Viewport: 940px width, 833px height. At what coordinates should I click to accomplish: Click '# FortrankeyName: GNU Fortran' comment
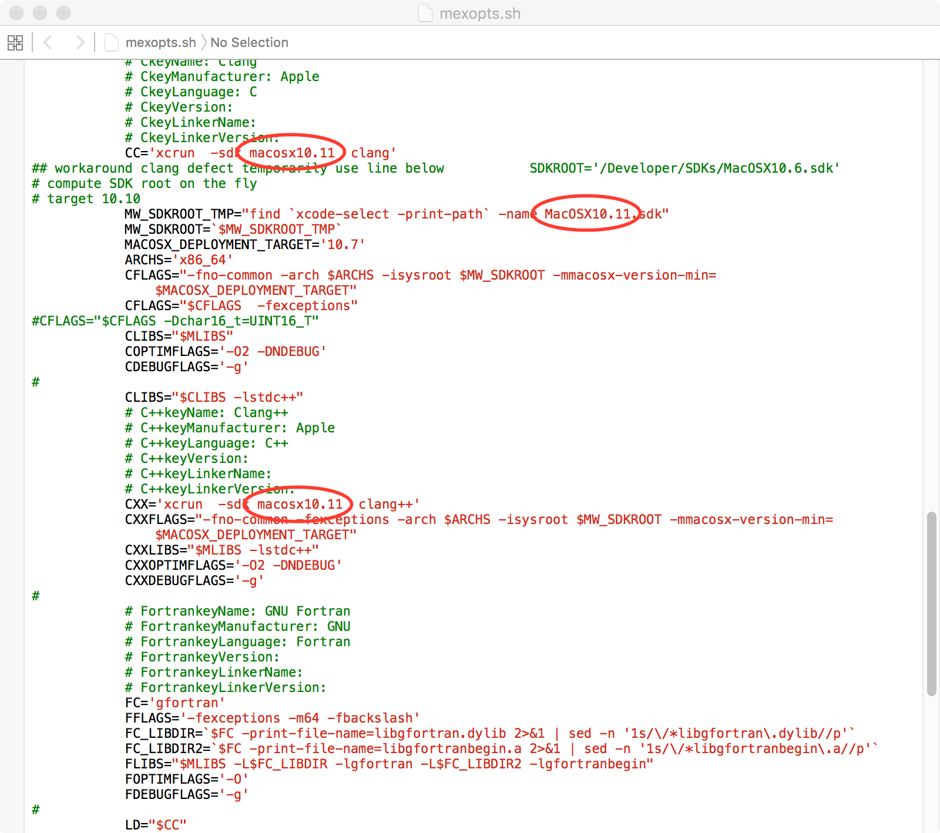point(237,611)
